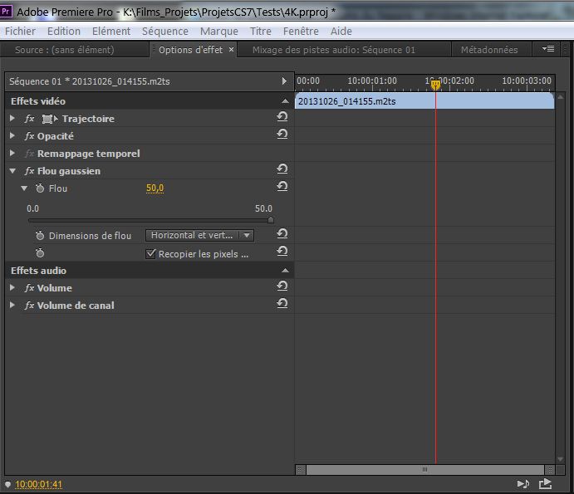The height and width of the screenshot is (494, 574).
Task: Click the timeline scroll up arrow
Action: pos(560,97)
